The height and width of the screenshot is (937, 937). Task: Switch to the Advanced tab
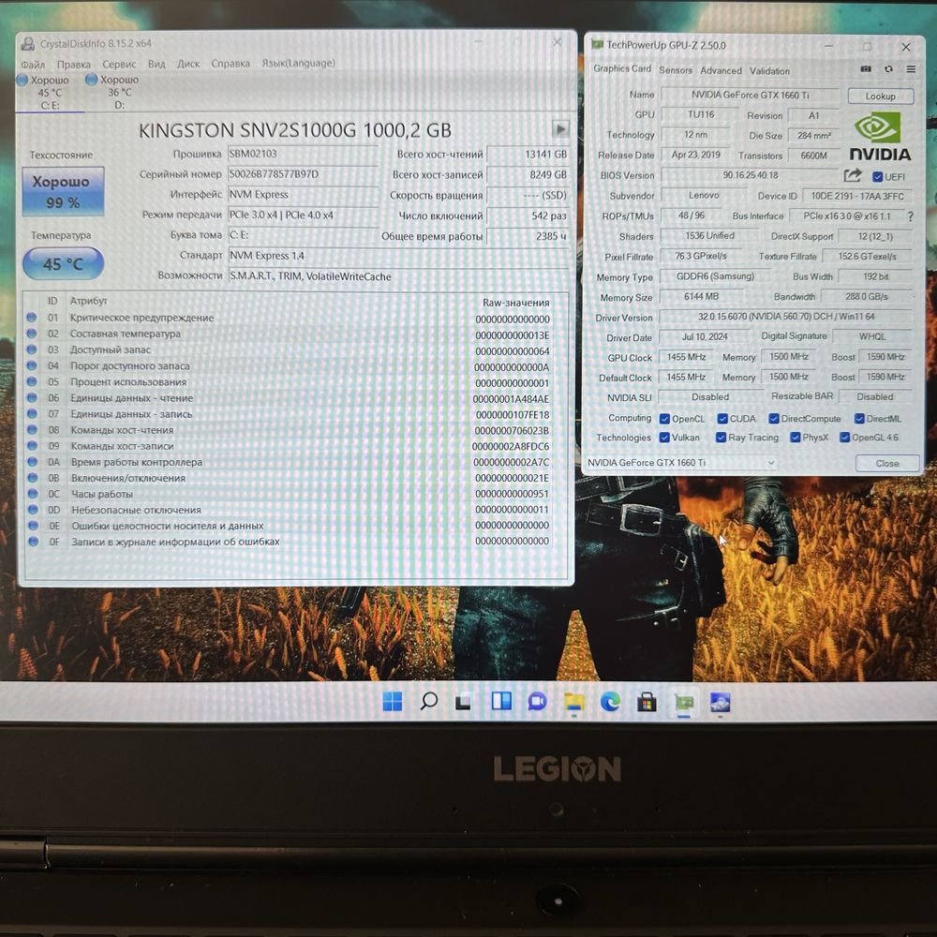pyautogui.click(x=721, y=70)
